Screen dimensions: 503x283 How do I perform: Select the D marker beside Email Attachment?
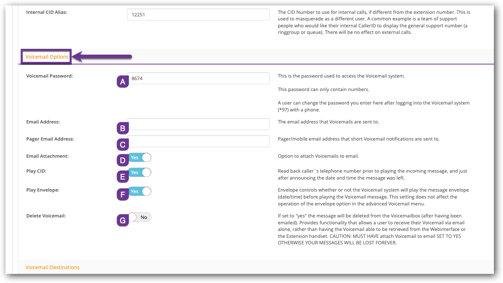tap(123, 160)
